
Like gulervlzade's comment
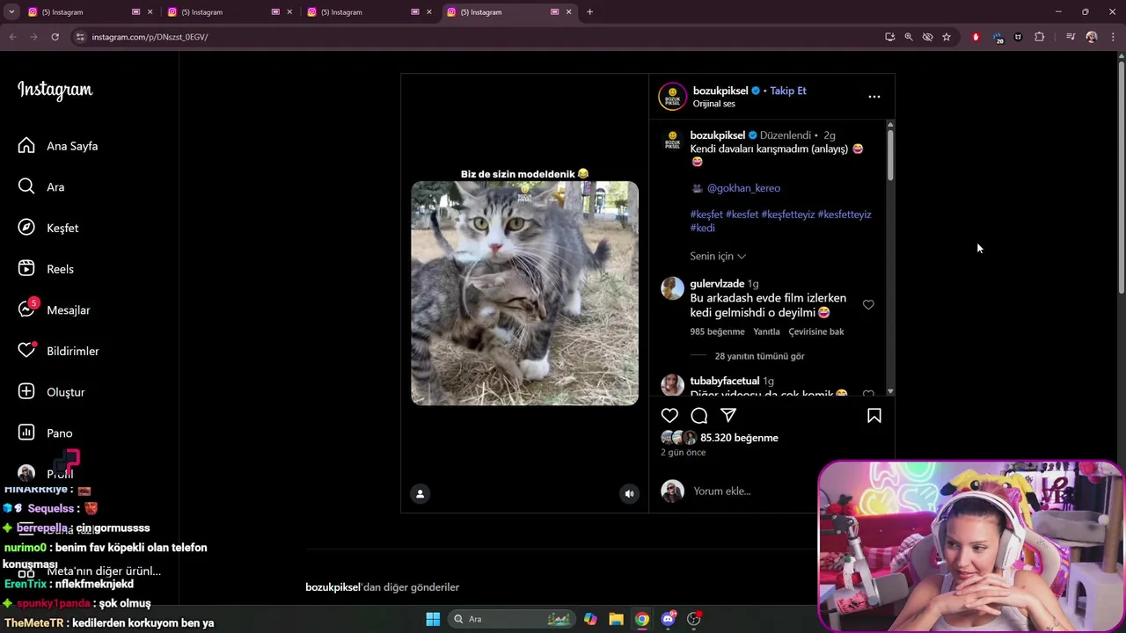tap(868, 305)
